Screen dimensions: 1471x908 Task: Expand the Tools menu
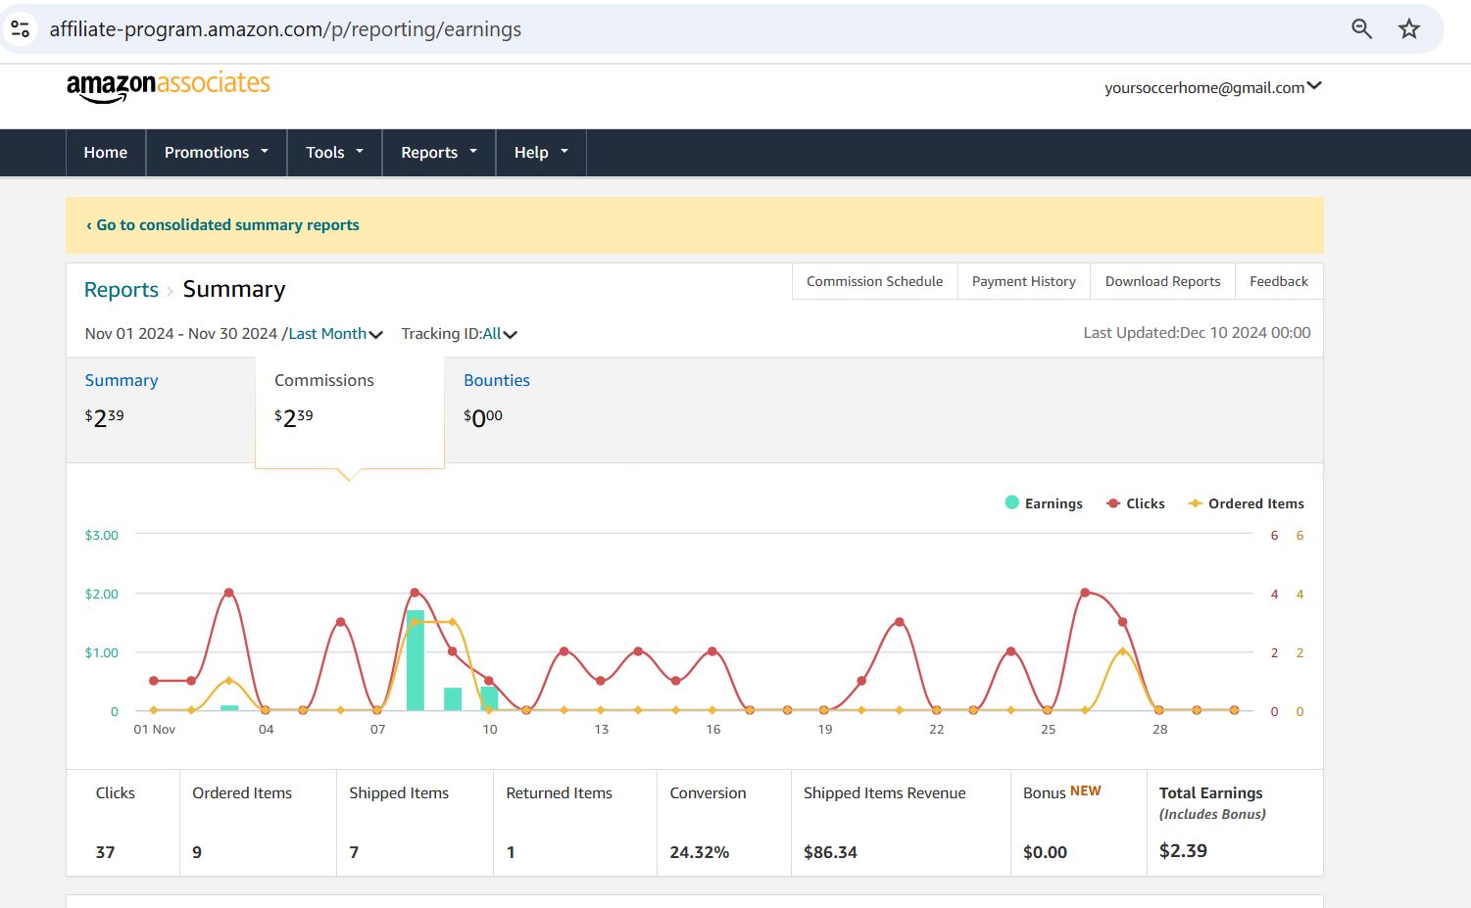click(x=334, y=153)
